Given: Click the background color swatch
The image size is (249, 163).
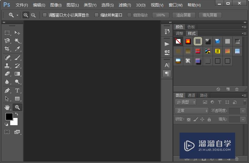Looking at the screenshot, I should coord(15,122).
